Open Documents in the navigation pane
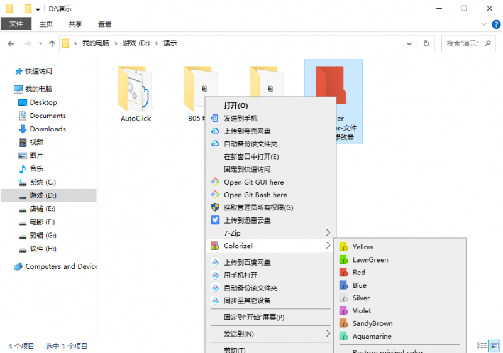This screenshot has width=503, height=353. pyautogui.click(x=48, y=116)
